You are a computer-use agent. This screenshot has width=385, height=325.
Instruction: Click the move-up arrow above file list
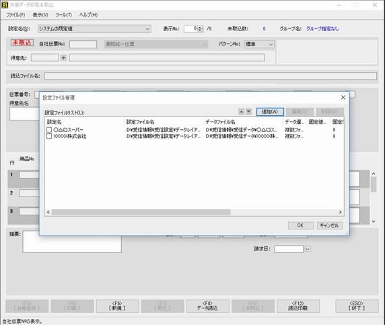242,112
